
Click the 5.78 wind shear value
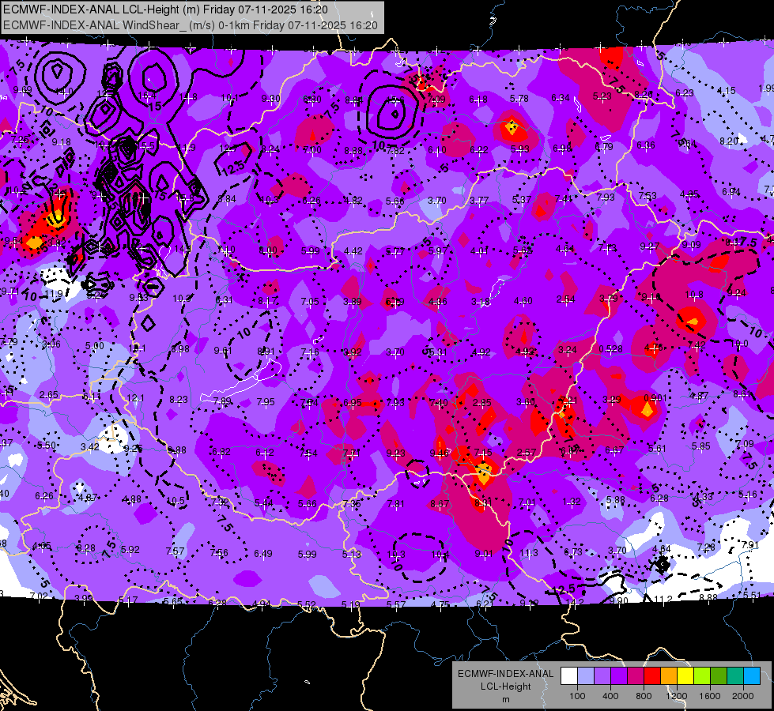[519, 99]
